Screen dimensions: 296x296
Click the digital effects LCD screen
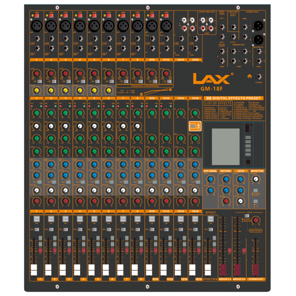pos(225,147)
